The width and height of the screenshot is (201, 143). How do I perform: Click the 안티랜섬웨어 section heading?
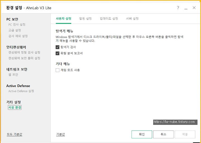pyautogui.click(x=16, y=47)
